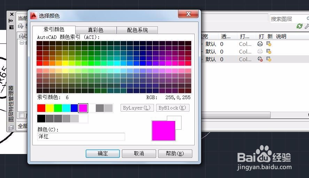Click the 新 column header
The height and width of the screenshot is (178, 309).
[270, 37]
